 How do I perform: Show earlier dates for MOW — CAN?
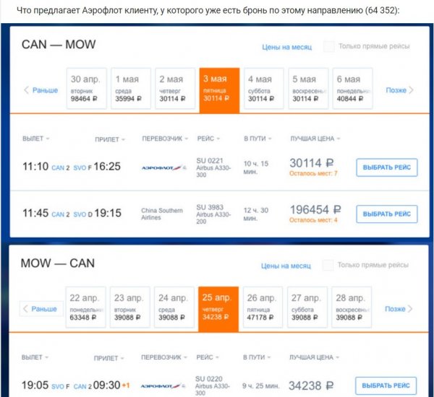tap(41, 309)
